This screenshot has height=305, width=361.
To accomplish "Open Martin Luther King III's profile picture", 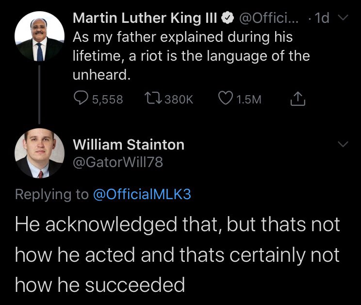I will (39, 36).
